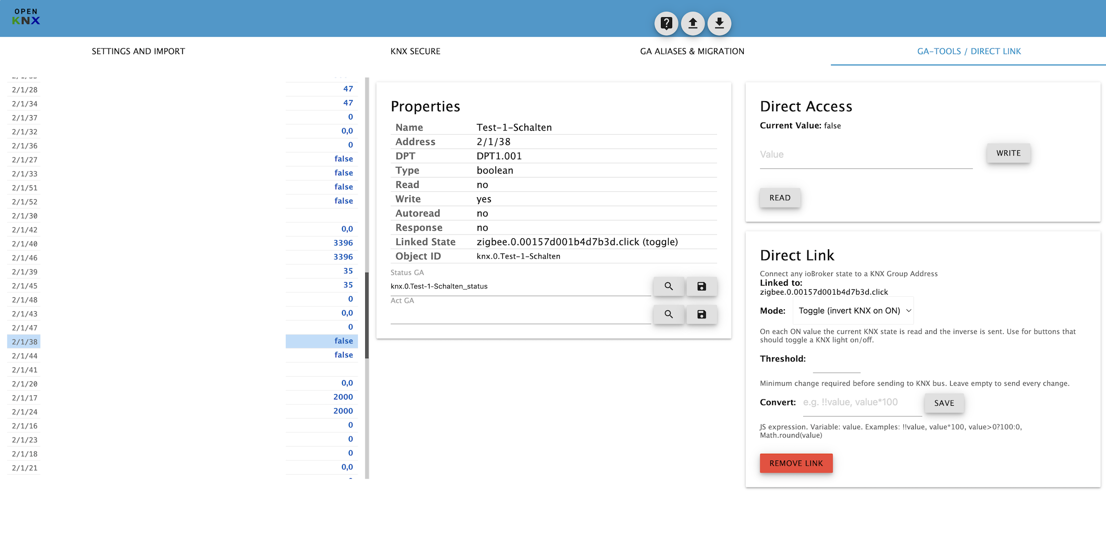
Task: Select group address 2/1/17
Action: pyautogui.click(x=24, y=398)
